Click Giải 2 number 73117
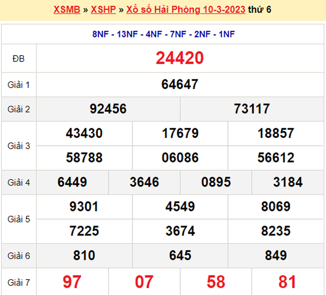The height and width of the screenshot is (295, 326). tap(252, 109)
